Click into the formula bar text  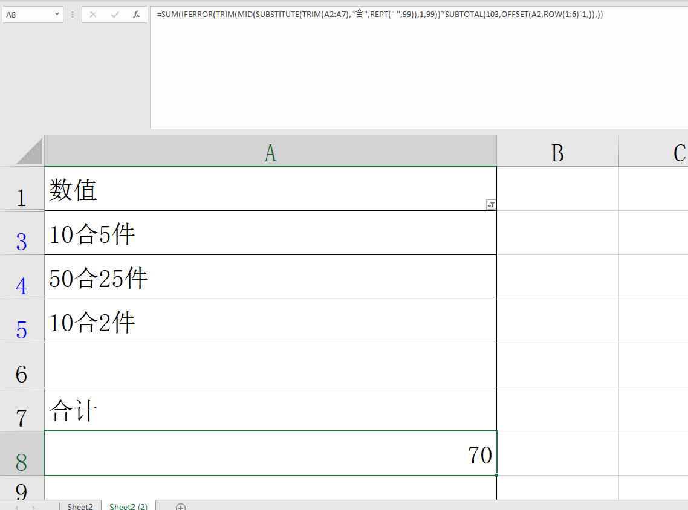click(380, 15)
